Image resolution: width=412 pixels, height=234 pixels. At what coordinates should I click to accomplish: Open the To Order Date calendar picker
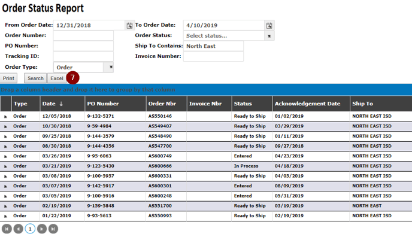(x=269, y=26)
